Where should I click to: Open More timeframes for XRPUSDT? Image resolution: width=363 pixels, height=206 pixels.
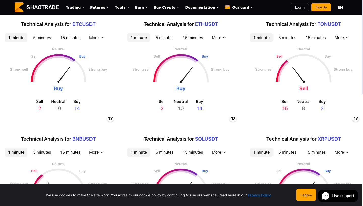[342, 152]
